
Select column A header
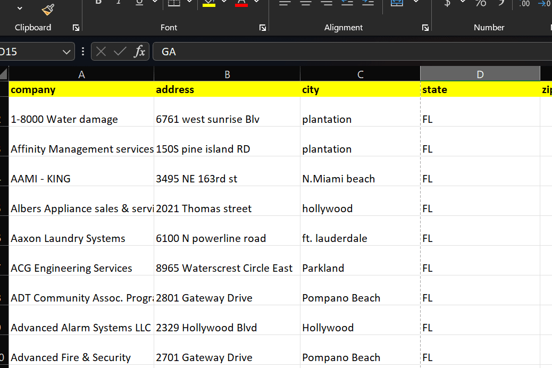click(x=81, y=74)
